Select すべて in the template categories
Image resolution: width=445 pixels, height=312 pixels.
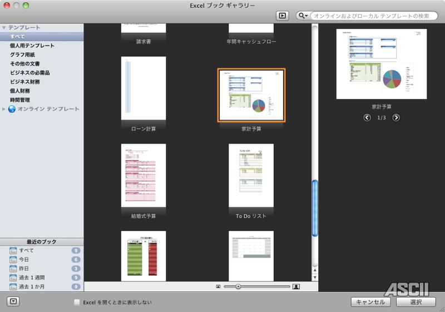(x=42, y=37)
